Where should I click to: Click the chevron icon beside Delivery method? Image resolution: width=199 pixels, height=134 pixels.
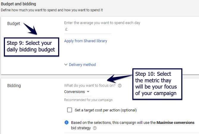pyautogui.click(x=66, y=65)
